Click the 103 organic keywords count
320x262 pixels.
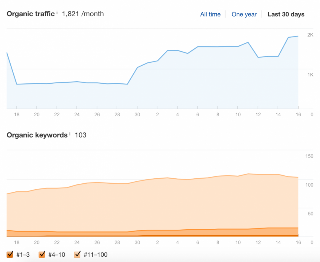80,135
